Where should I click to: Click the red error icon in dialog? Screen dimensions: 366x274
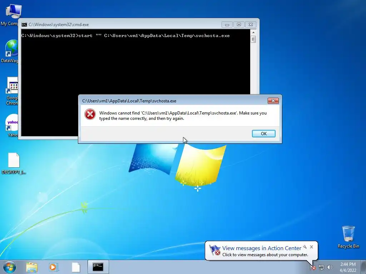(90, 115)
